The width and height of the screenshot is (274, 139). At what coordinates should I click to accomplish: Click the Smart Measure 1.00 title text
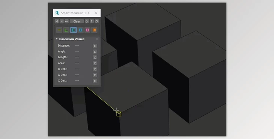pyautogui.click(x=75, y=13)
